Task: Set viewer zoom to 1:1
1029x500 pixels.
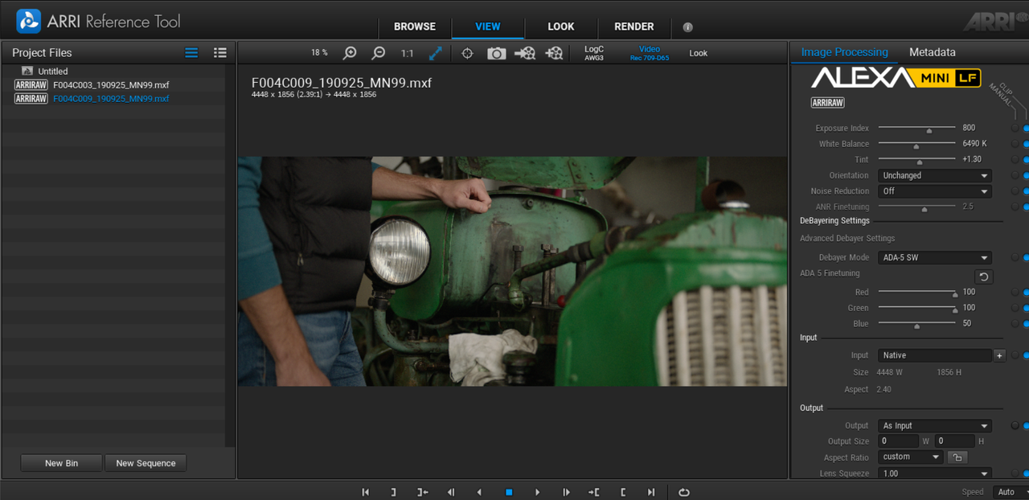Action: 407,53
